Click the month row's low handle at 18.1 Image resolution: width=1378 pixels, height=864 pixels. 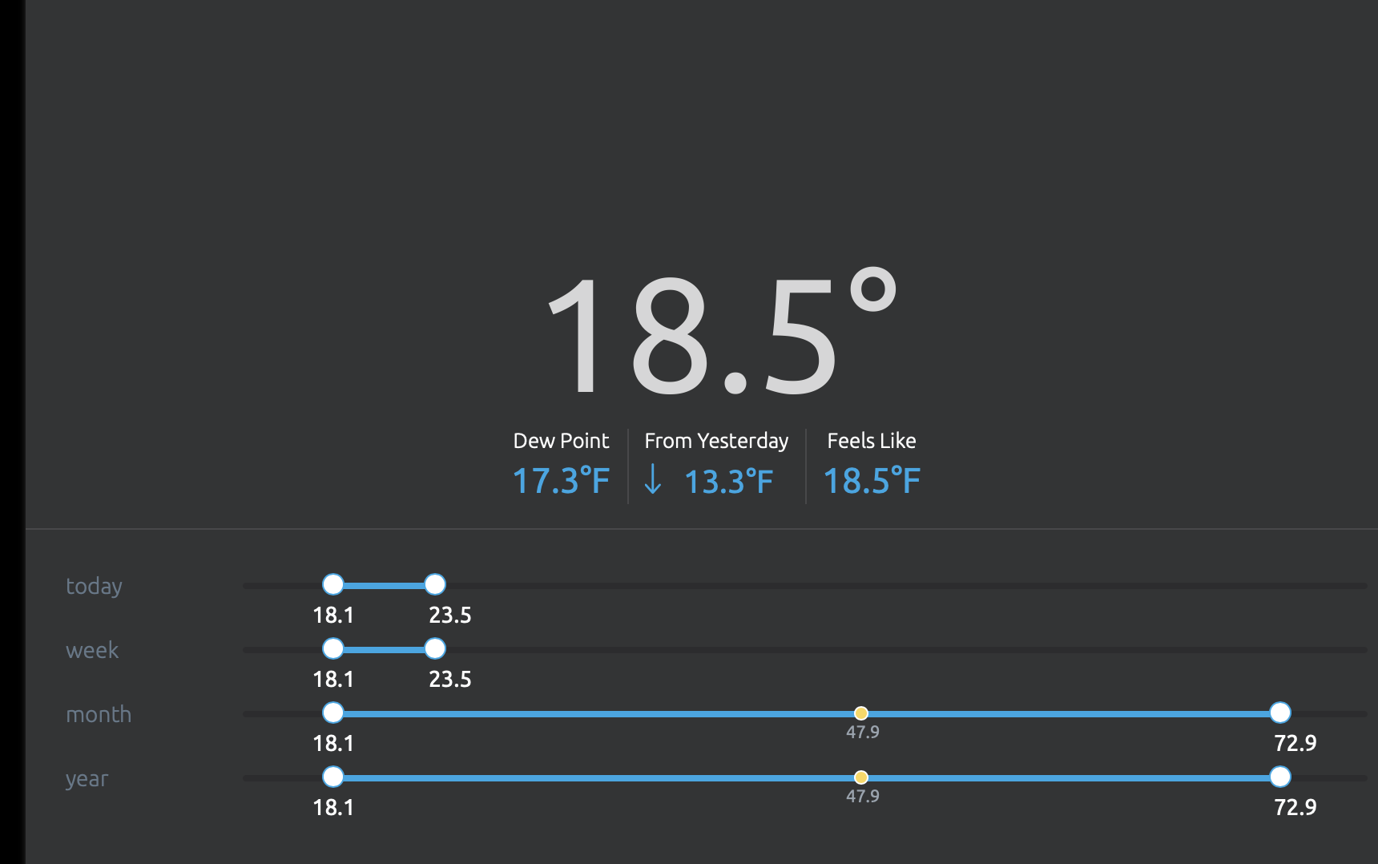coord(333,713)
